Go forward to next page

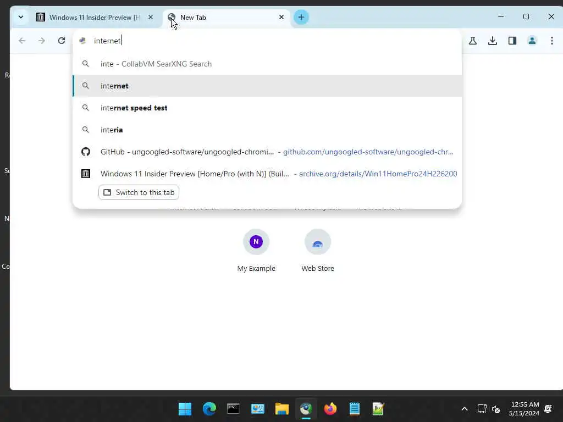(x=42, y=41)
